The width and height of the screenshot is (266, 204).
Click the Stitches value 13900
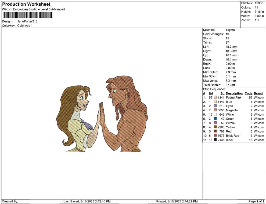pos(259,3)
